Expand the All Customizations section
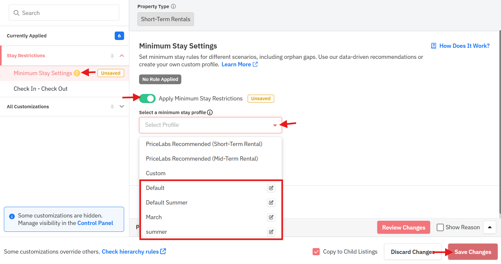The height and width of the screenshot is (264, 501). 122,106
